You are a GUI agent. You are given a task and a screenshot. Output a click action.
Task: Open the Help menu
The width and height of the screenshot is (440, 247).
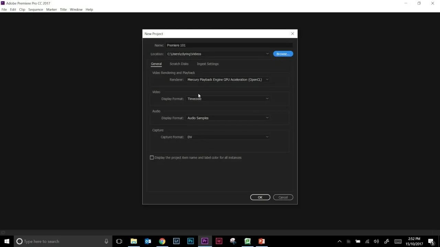click(89, 10)
